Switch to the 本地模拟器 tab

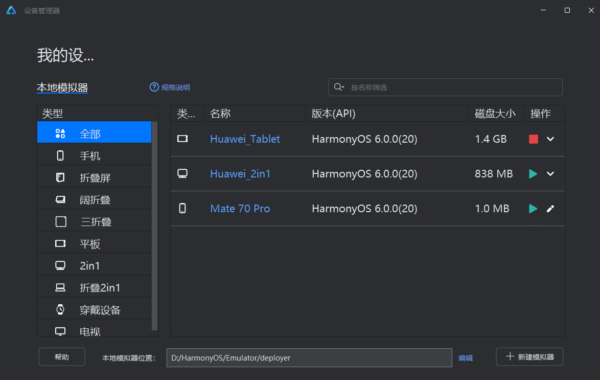(x=62, y=88)
